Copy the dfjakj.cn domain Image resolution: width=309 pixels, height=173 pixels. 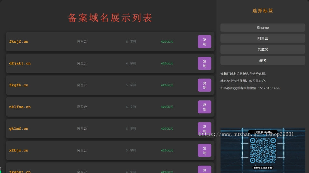[x=204, y=63]
